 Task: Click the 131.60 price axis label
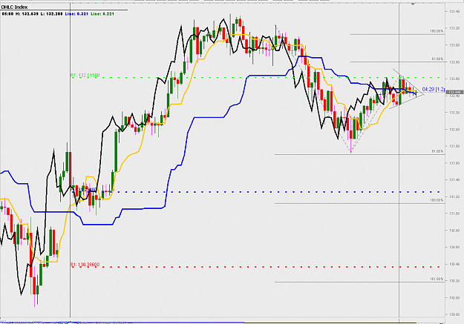click(454, 163)
